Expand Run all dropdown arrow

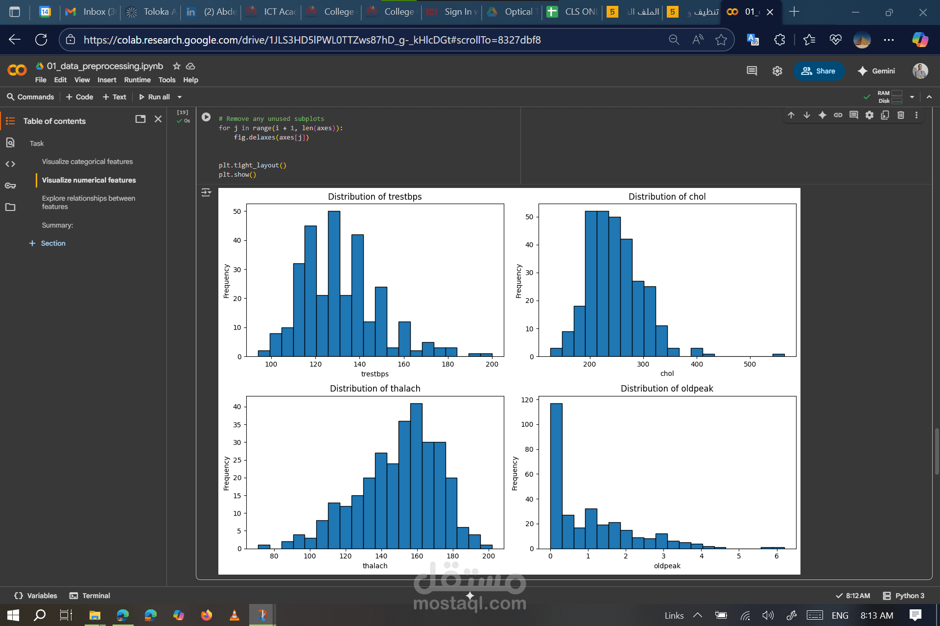pos(180,97)
